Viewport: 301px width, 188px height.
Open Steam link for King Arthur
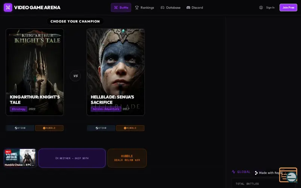pos(20,128)
